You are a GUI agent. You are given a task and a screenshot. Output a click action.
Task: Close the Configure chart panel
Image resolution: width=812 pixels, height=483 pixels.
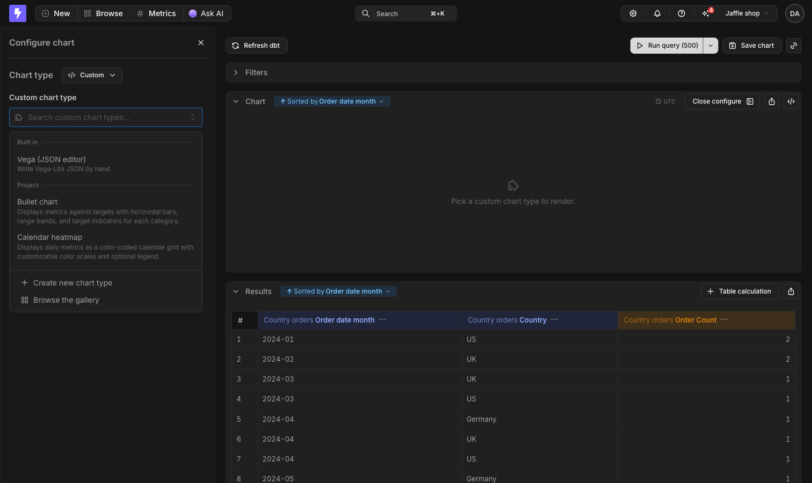pyautogui.click(x=201, y=42)
